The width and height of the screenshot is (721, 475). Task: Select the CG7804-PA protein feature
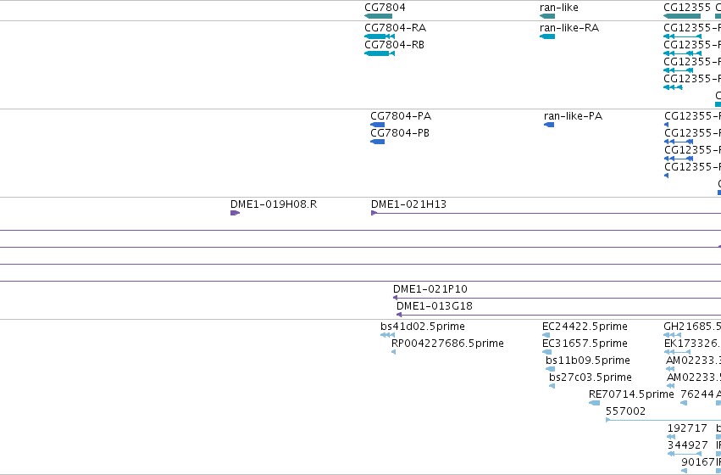pos(378,125)
